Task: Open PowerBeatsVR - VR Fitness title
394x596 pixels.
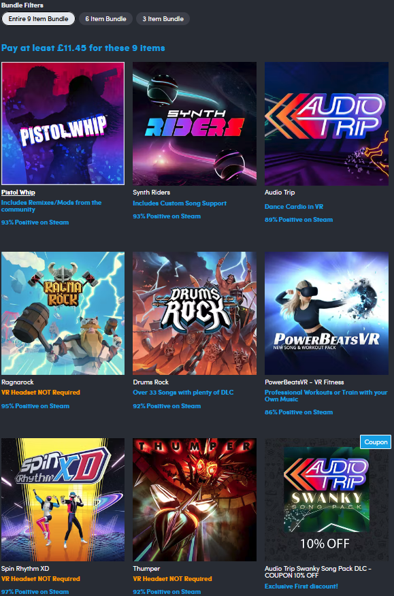Action: [x=304, y=382]
